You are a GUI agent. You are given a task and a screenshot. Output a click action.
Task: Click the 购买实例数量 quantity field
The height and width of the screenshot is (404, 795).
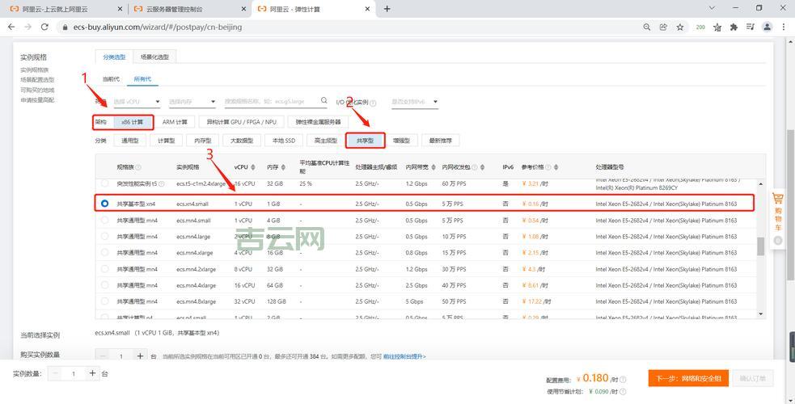click(121, 356)
